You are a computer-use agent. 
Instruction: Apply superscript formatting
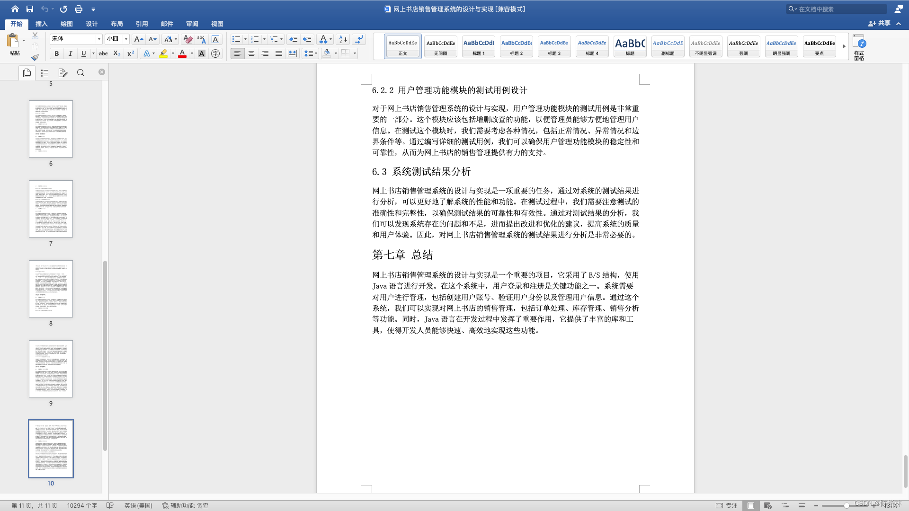(x=130, y=53)
